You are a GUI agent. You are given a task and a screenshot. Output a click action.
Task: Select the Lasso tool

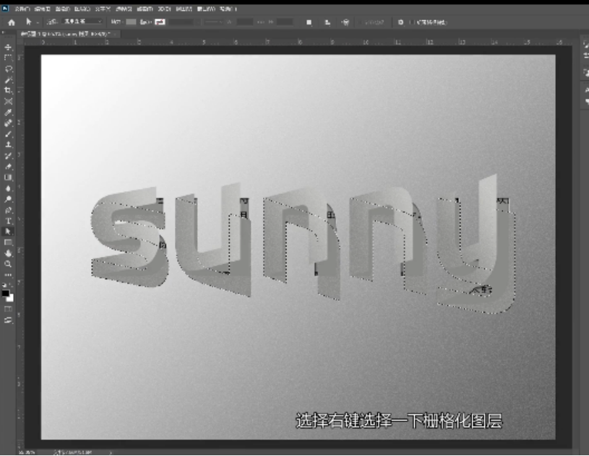(x=9, y=69)
